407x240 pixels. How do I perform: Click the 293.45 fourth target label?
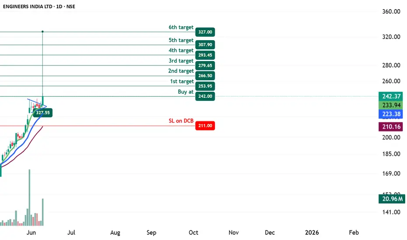[205, 55]
